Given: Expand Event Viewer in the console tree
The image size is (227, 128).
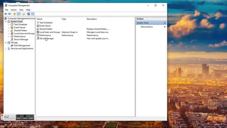Looking at the screenshot, I should click(x=9, y=28).
